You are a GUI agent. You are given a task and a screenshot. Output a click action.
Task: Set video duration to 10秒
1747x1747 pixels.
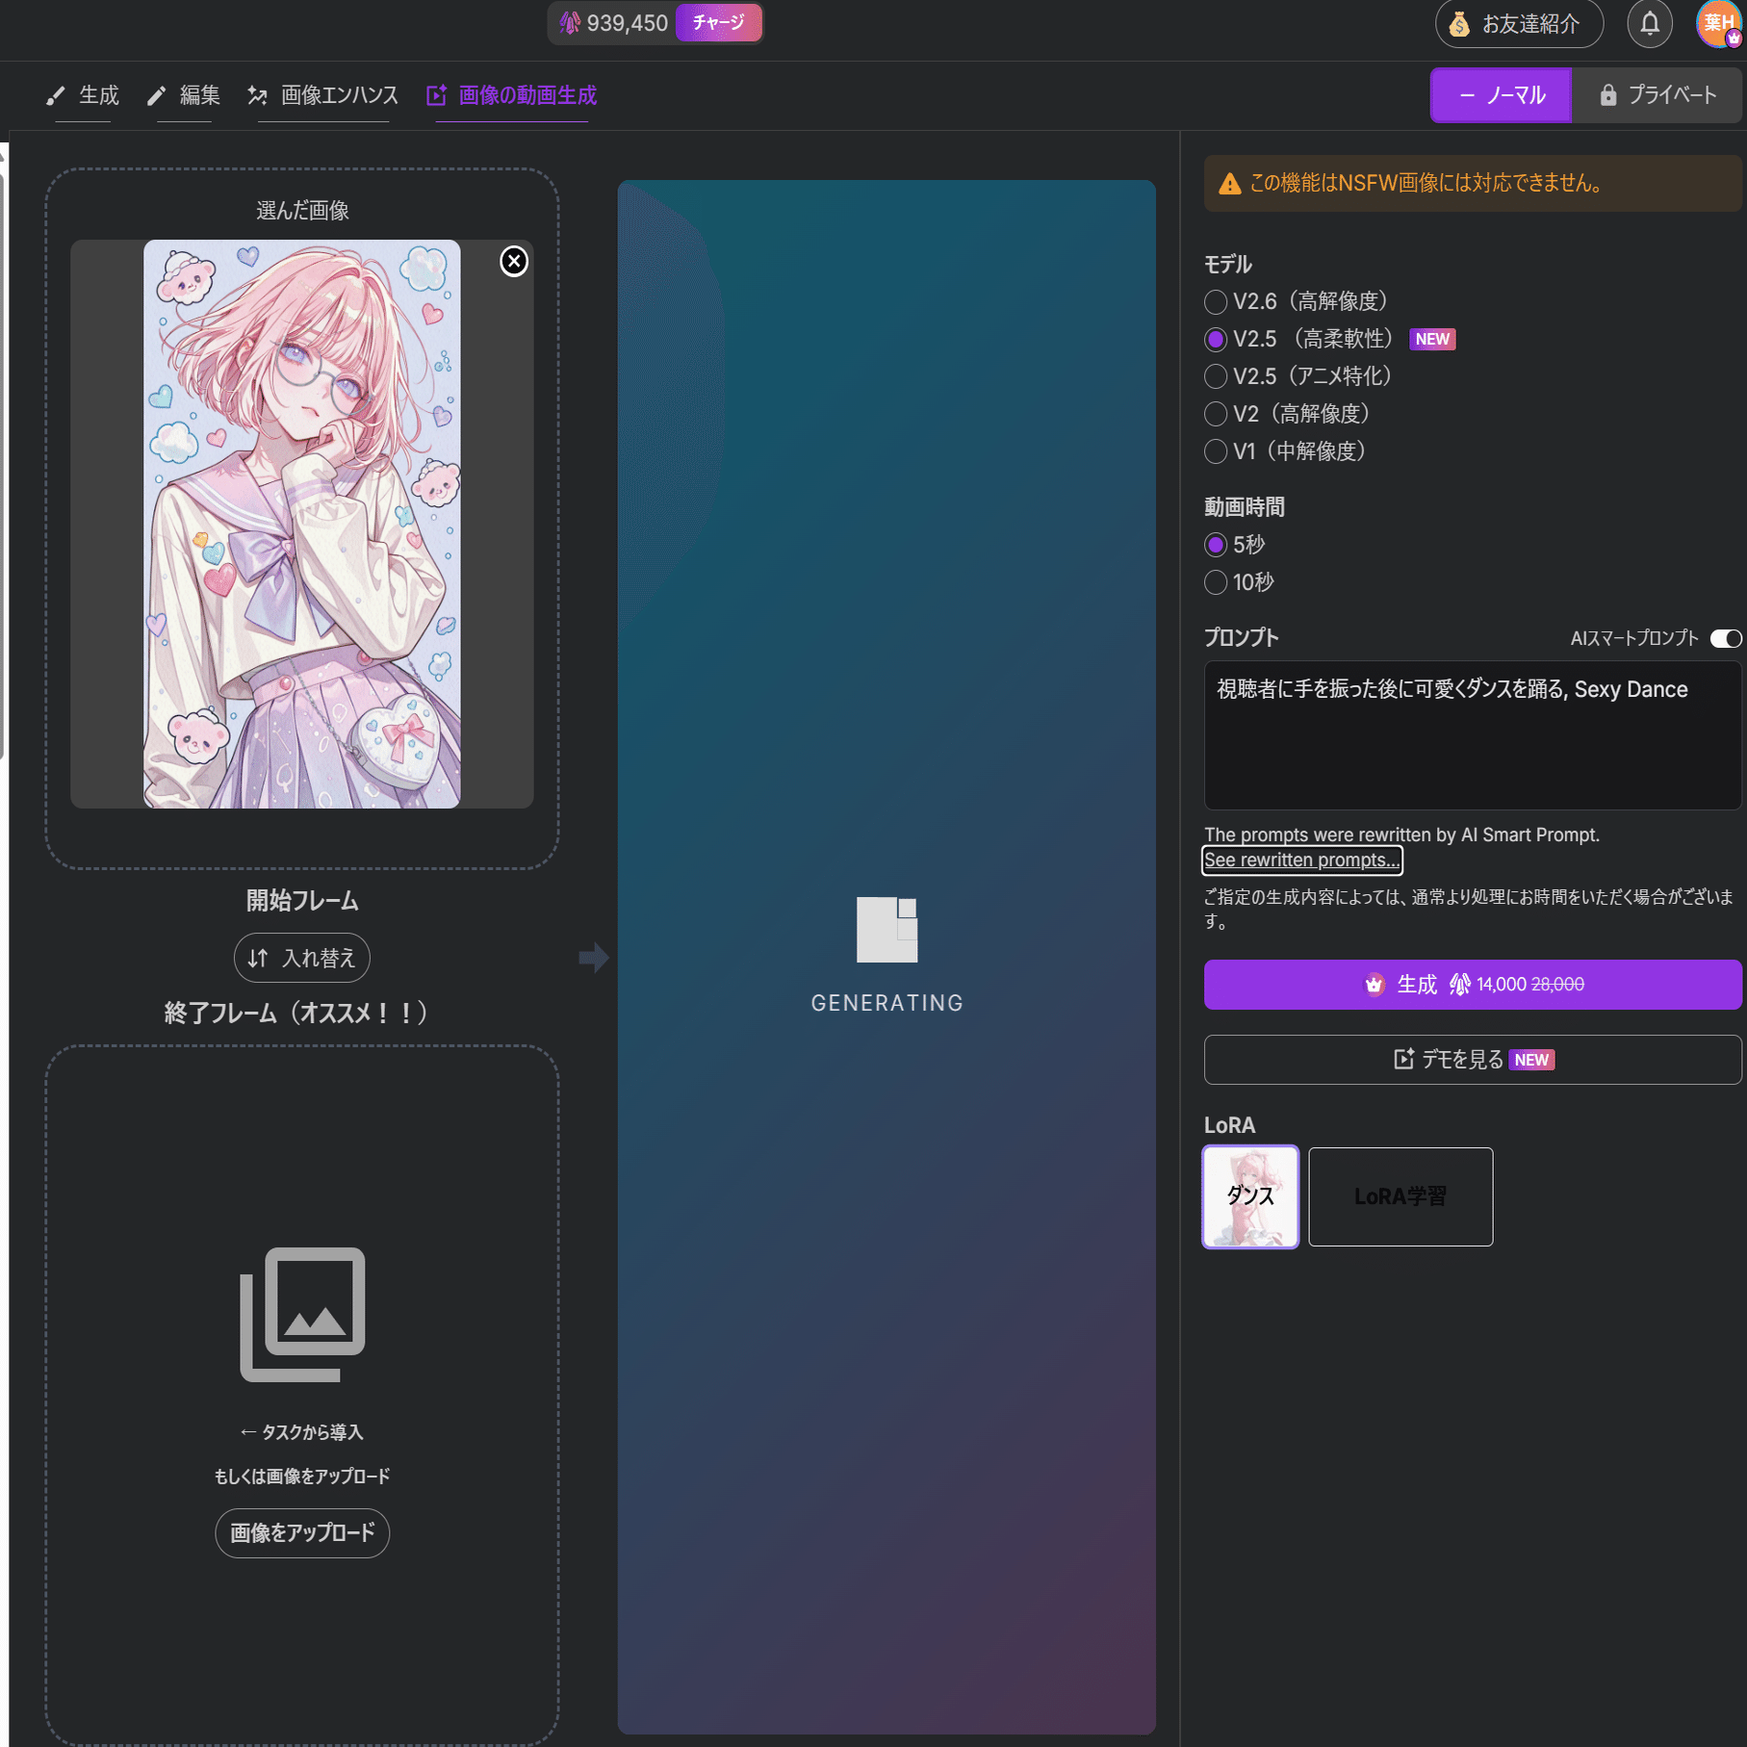point(1215,582)
